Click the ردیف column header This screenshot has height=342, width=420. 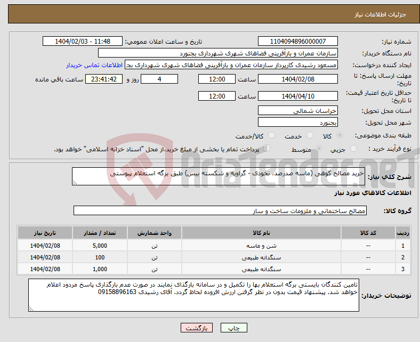coord(403,233)
